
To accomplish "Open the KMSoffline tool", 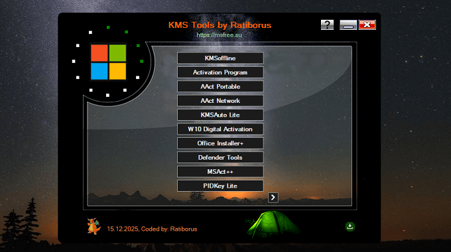I will pos(220,58).
